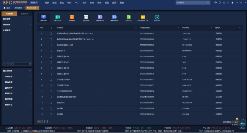247x133 pixels.
Task: Open the version dropdown beside SFC logo
Action: pos(34,3)
